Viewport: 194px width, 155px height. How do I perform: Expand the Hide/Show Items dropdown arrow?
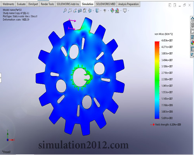coord(108,11)
